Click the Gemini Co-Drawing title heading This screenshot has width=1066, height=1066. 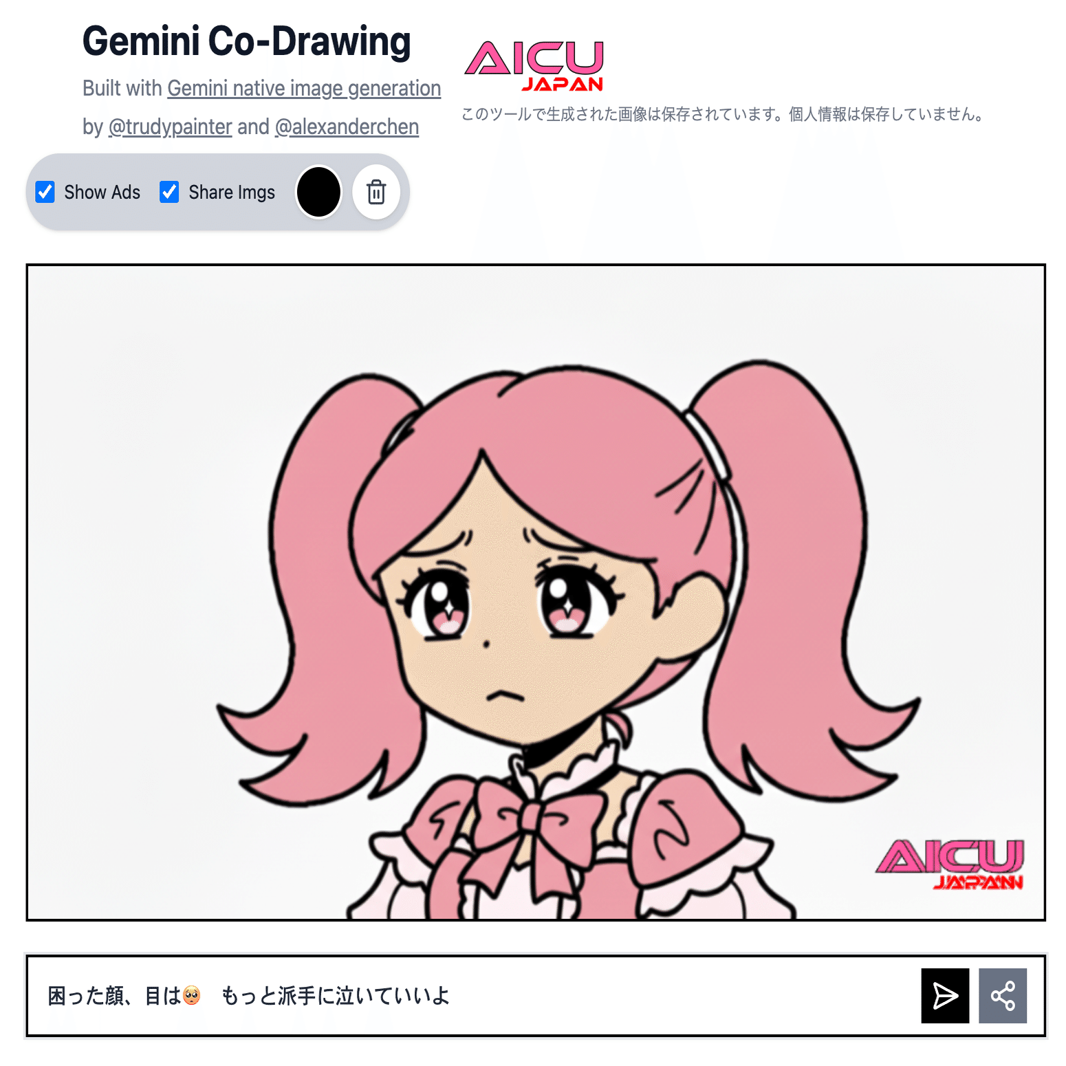(246, 41)
